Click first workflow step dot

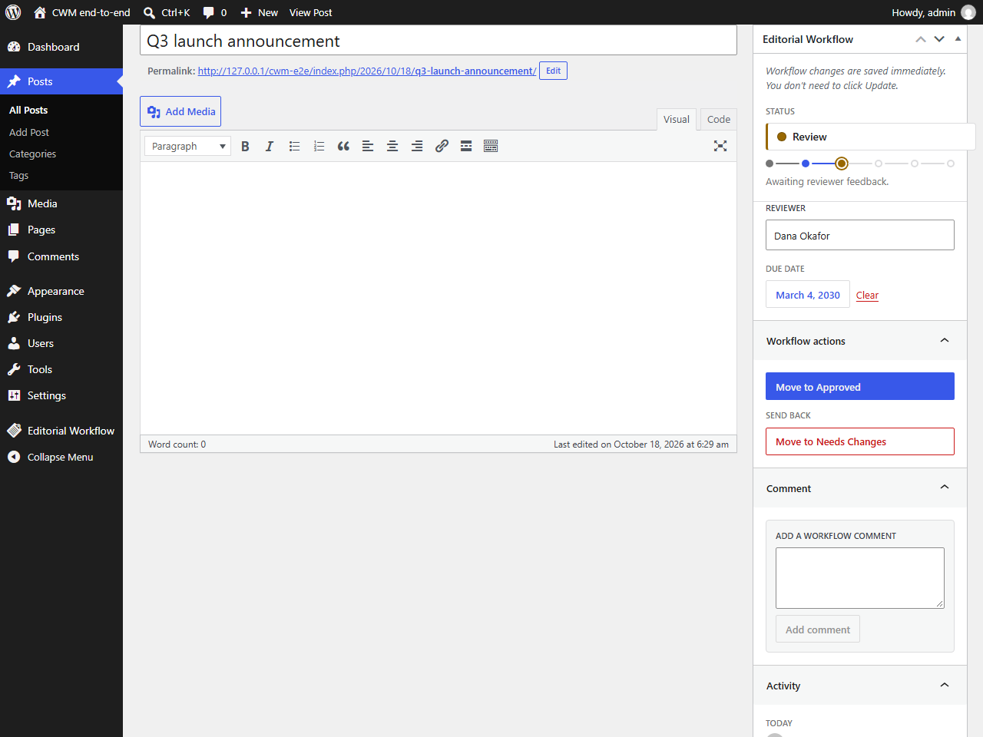pos(770,164)
